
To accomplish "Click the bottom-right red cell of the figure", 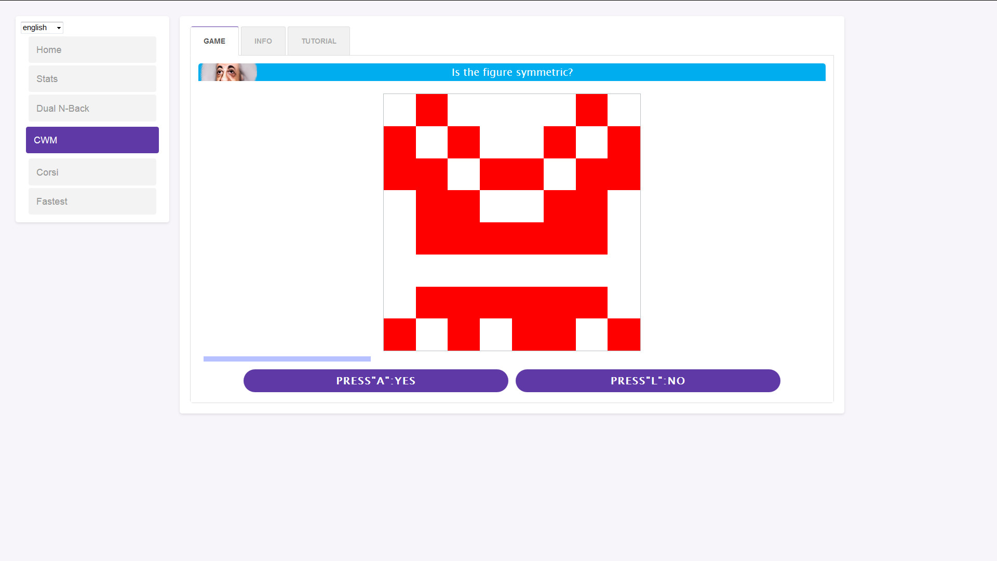I will pyautogui.click(x=624, y=335).
